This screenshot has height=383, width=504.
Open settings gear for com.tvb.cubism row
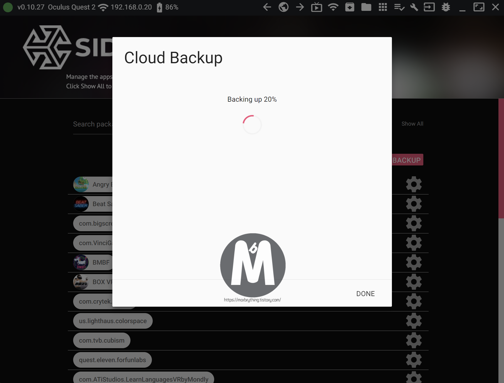tap(414, 340)
